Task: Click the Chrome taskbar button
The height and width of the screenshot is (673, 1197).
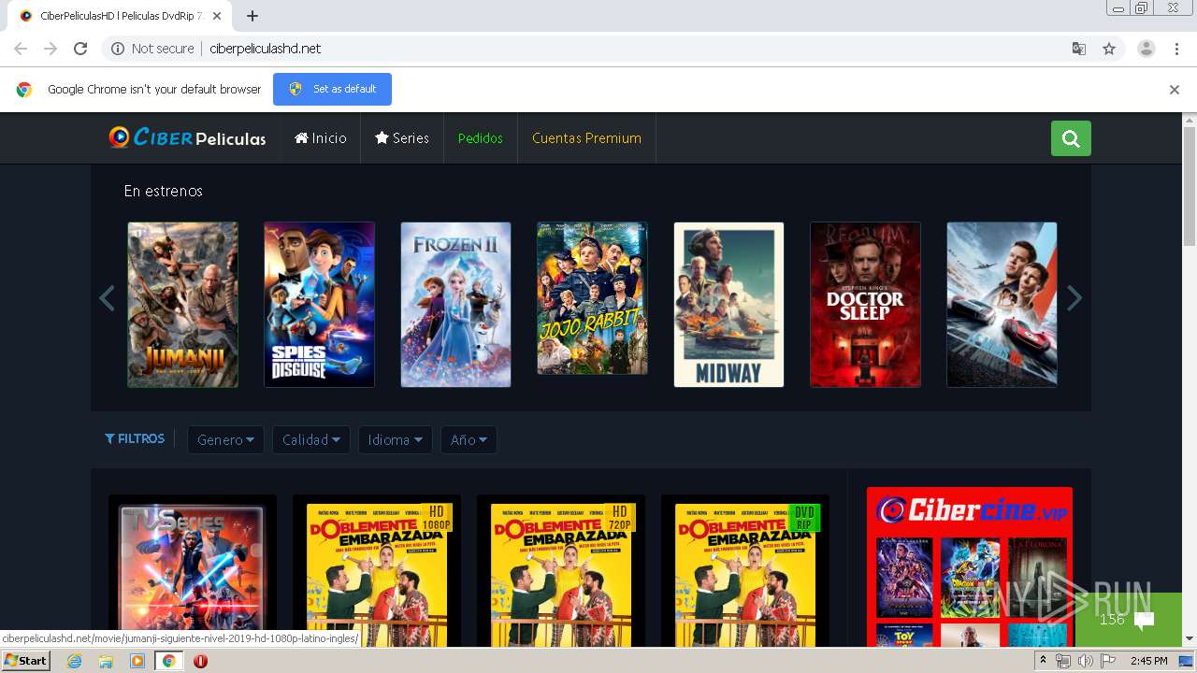Action: click(x=169, y=661)
